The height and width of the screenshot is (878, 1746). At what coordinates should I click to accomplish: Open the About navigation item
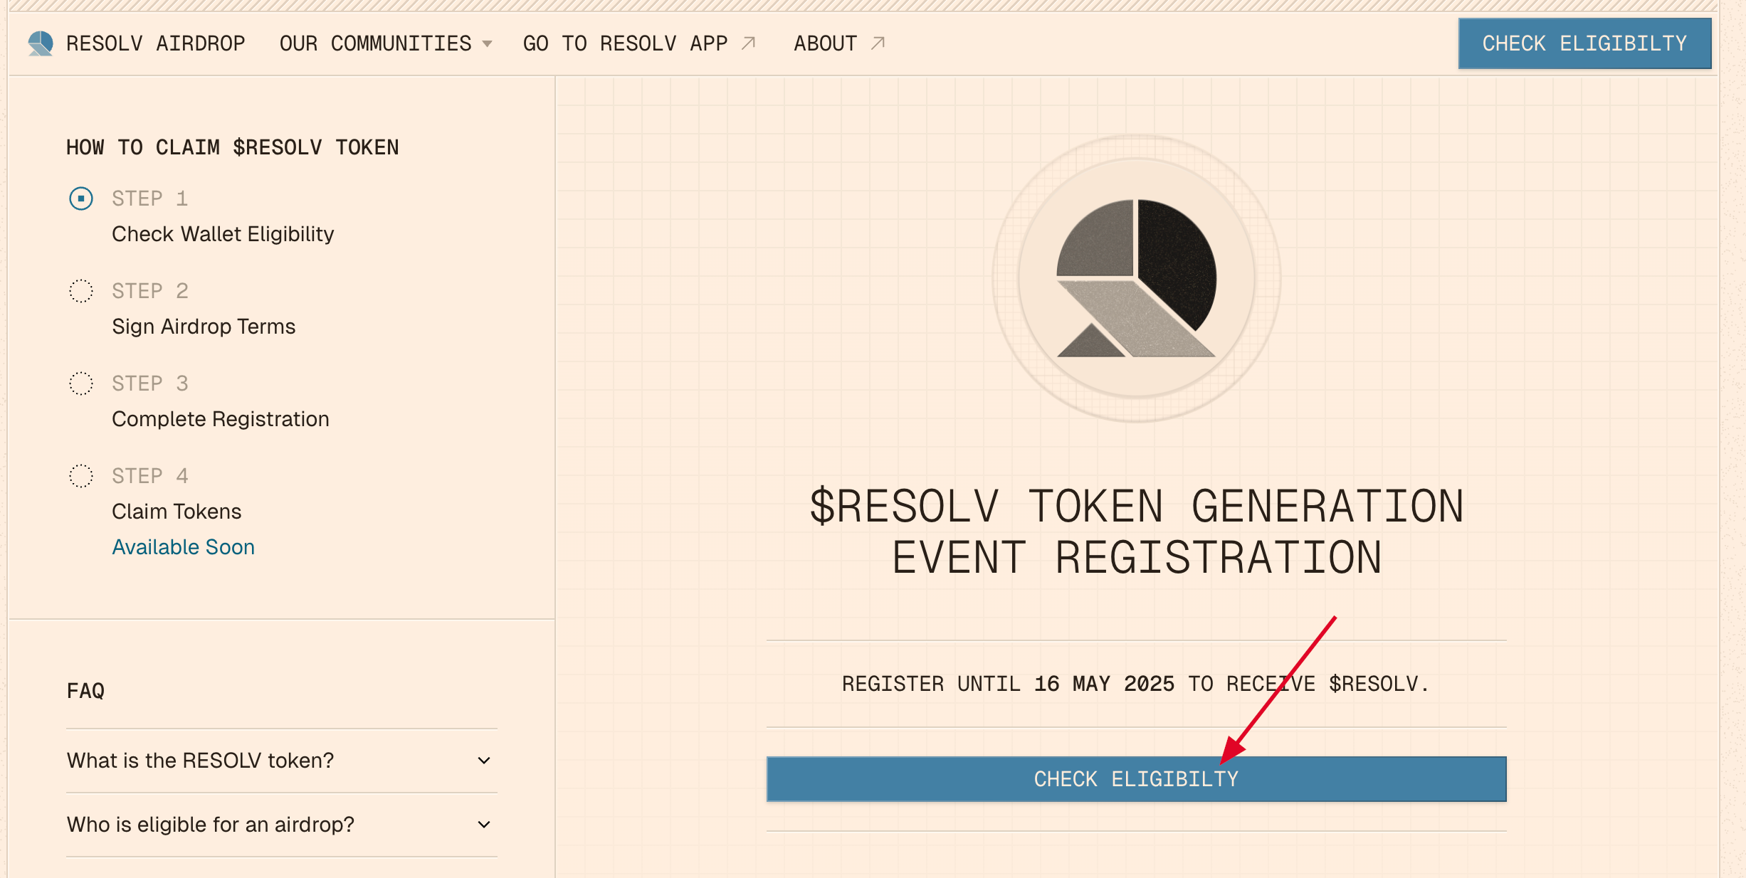pos(826,43)
